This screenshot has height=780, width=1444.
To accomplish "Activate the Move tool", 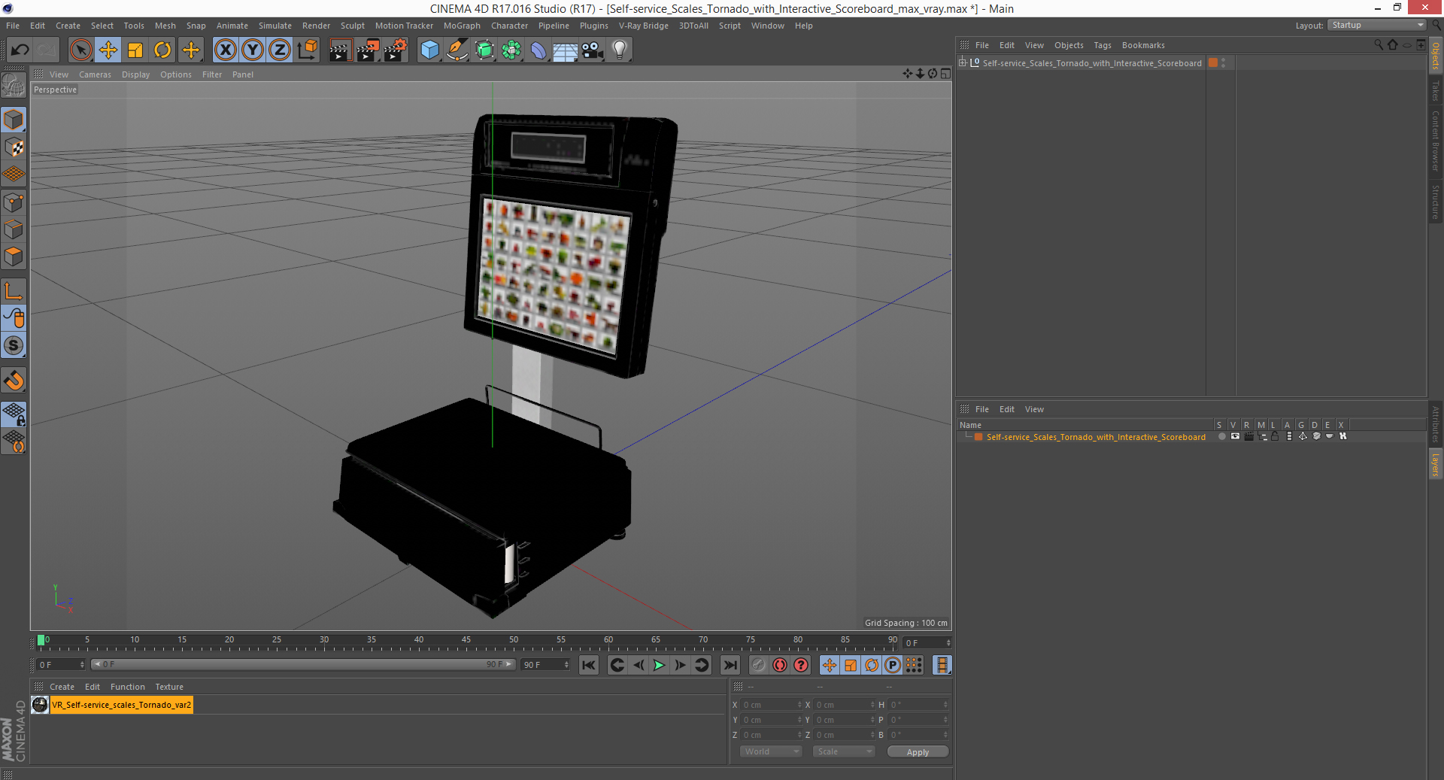I will (x=108, y=50).
